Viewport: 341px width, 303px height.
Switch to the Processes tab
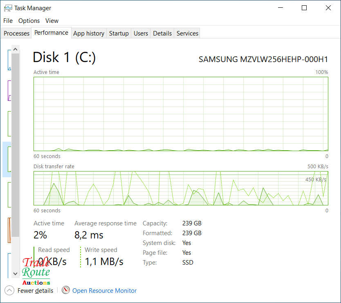17,33
